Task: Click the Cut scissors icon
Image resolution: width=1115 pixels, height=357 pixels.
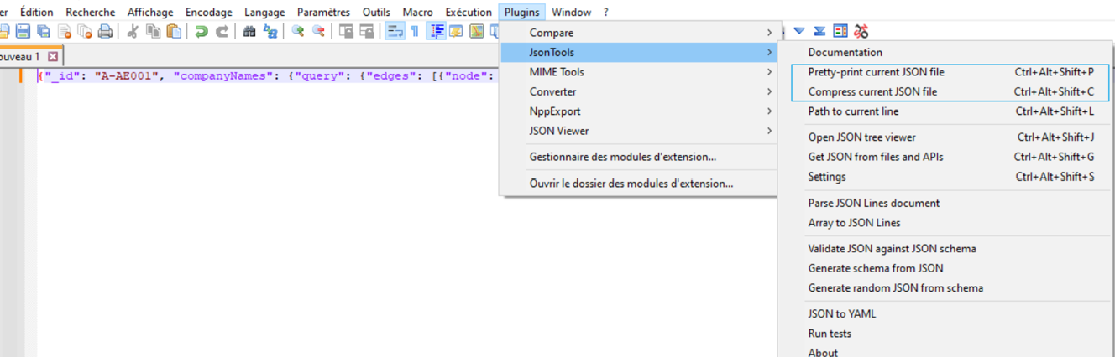Action: click(132, 32)
